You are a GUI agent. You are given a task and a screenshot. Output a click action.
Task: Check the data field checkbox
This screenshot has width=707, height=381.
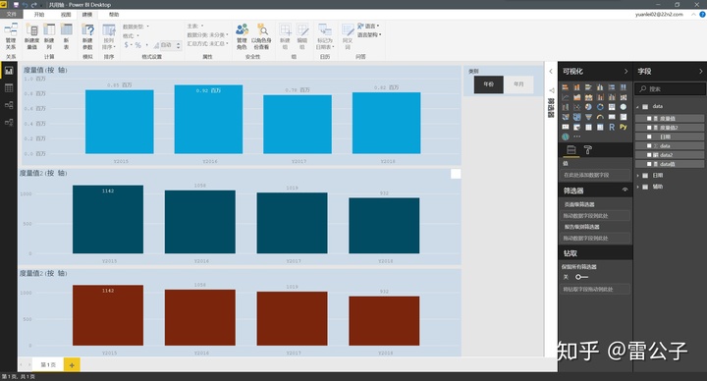coord(649,145)
